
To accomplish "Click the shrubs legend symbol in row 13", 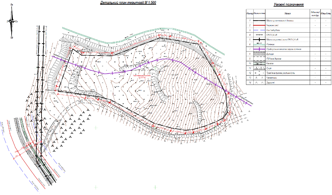I will point(260,77).
